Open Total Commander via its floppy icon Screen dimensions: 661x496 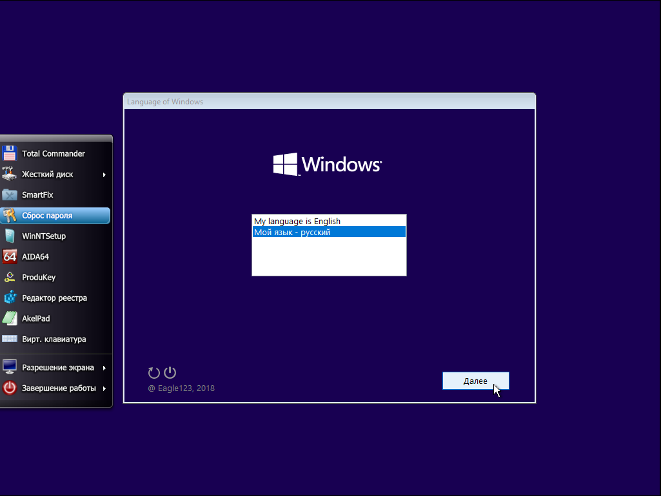tap(9, 154)
